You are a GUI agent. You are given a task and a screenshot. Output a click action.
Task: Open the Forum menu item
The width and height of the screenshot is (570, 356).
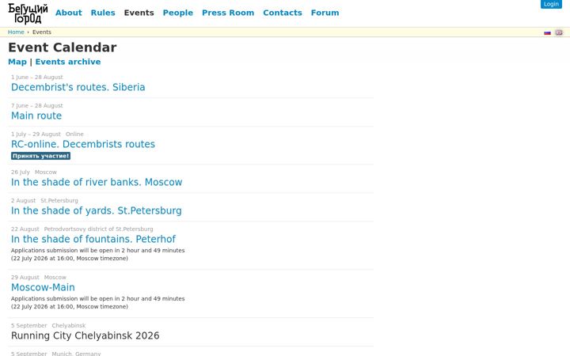click(325, 13)
